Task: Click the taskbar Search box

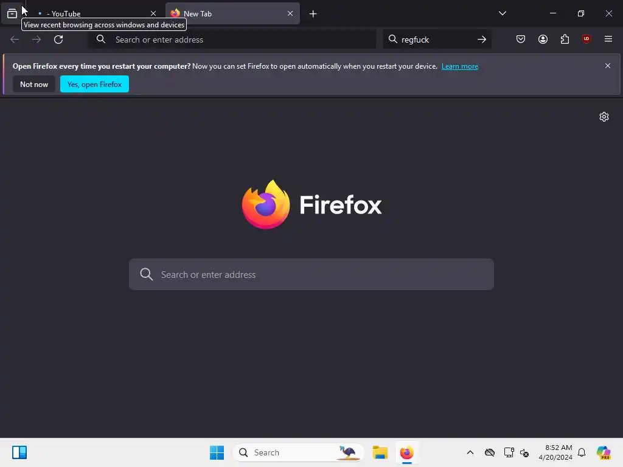Action: 298,452
